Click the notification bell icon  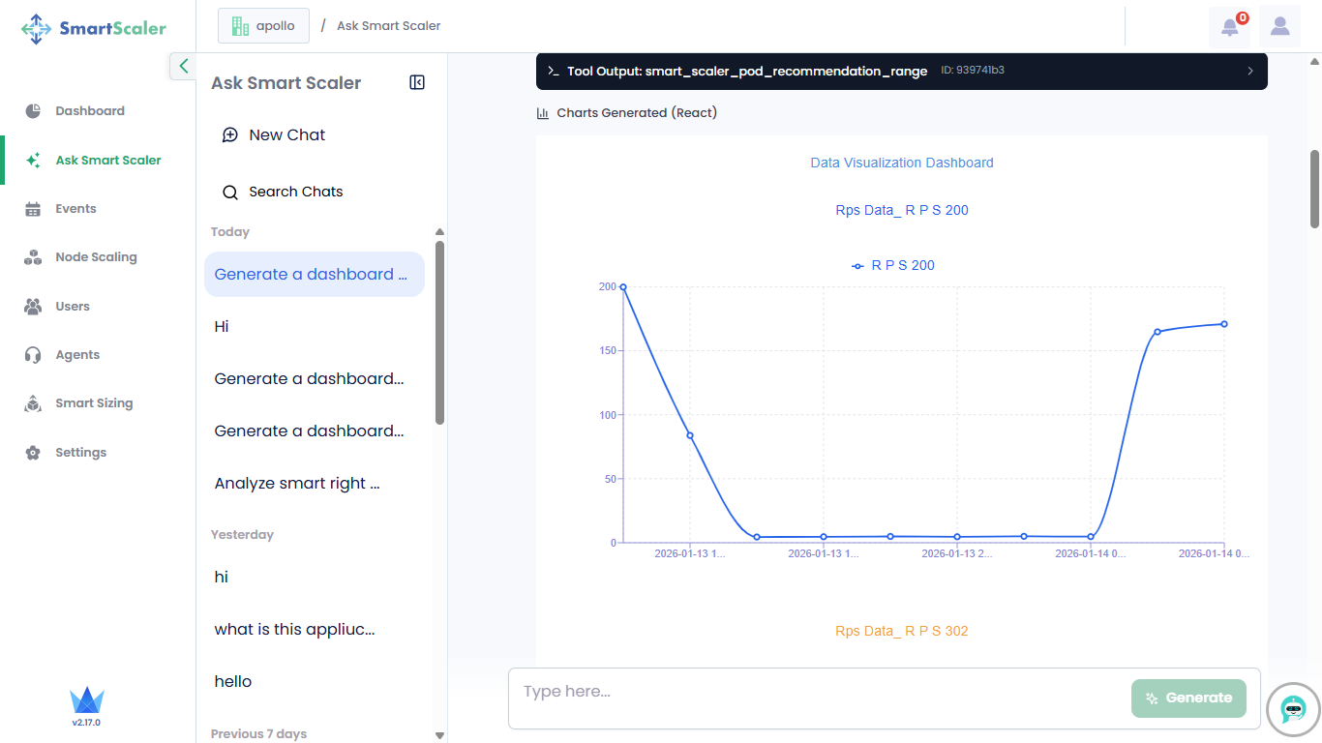(1229, 27)
